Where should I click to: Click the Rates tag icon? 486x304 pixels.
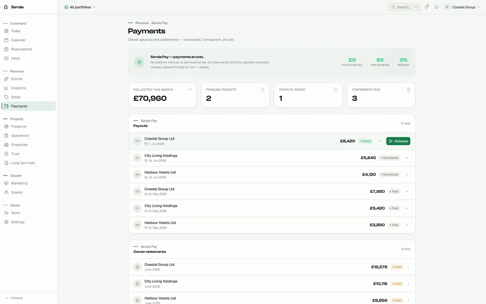coord(6,97)
